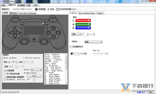The image size is (156, 94).
Task: Select Use for Controls radio button
Action: point(24,58)
